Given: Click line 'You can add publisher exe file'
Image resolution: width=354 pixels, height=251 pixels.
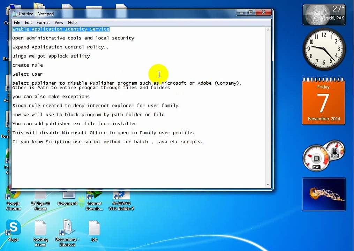Looking at the screenshot, I should click(x=74, y=124).
